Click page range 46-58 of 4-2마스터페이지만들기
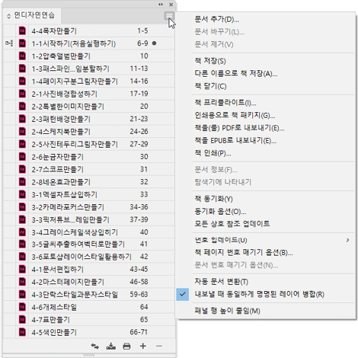358x358 pixels. 139,282
